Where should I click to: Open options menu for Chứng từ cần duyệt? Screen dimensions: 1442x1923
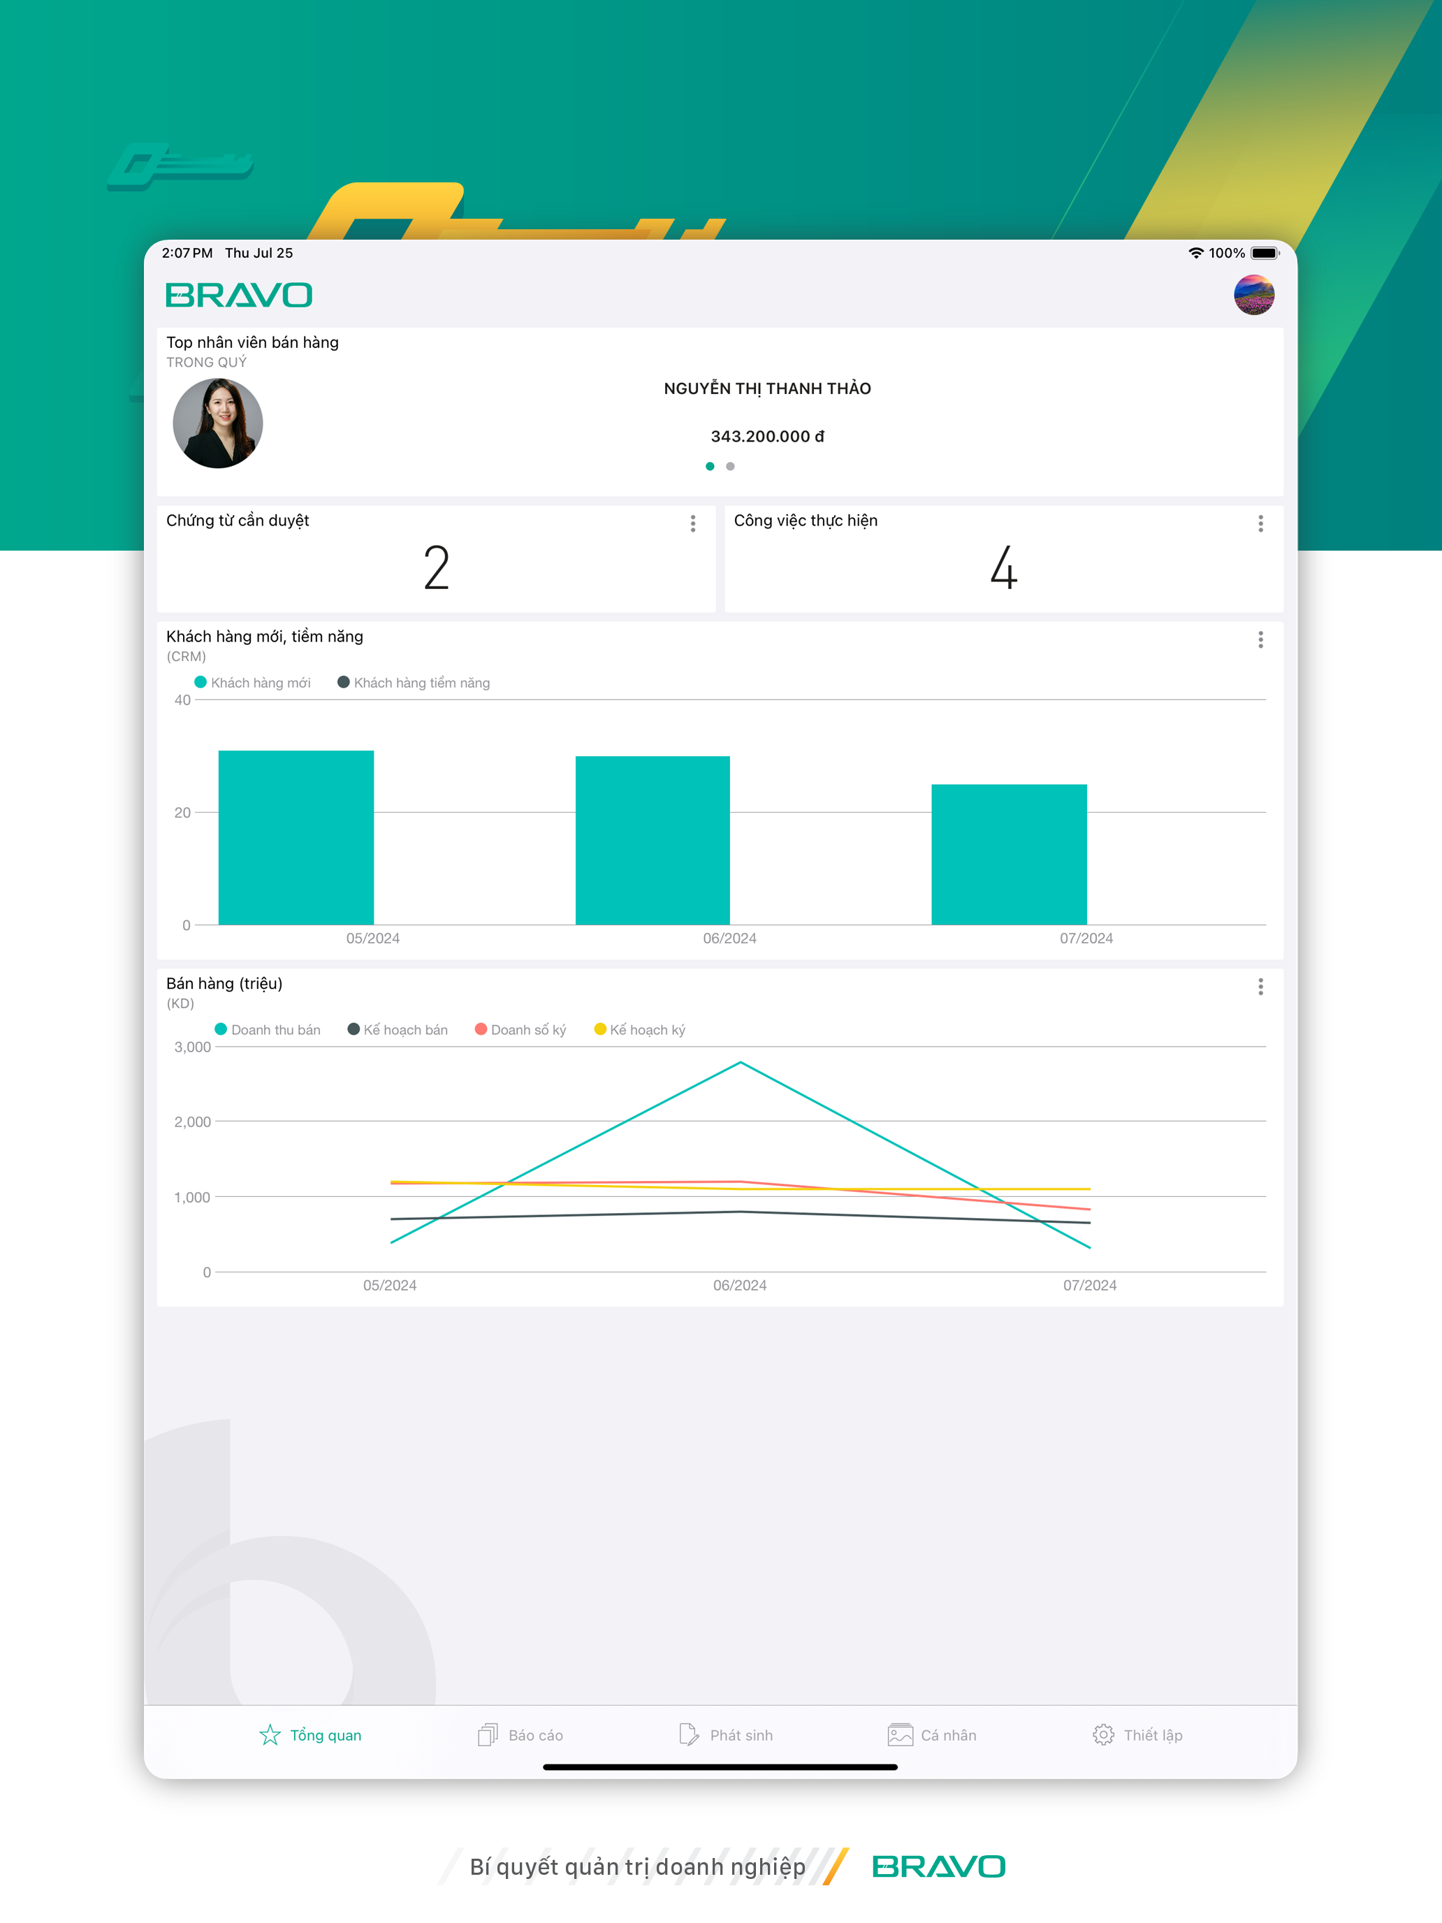click(x=693, y=523)
